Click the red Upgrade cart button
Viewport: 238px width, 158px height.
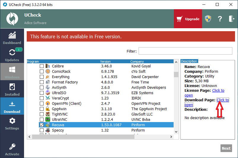[x=188, y=19]
